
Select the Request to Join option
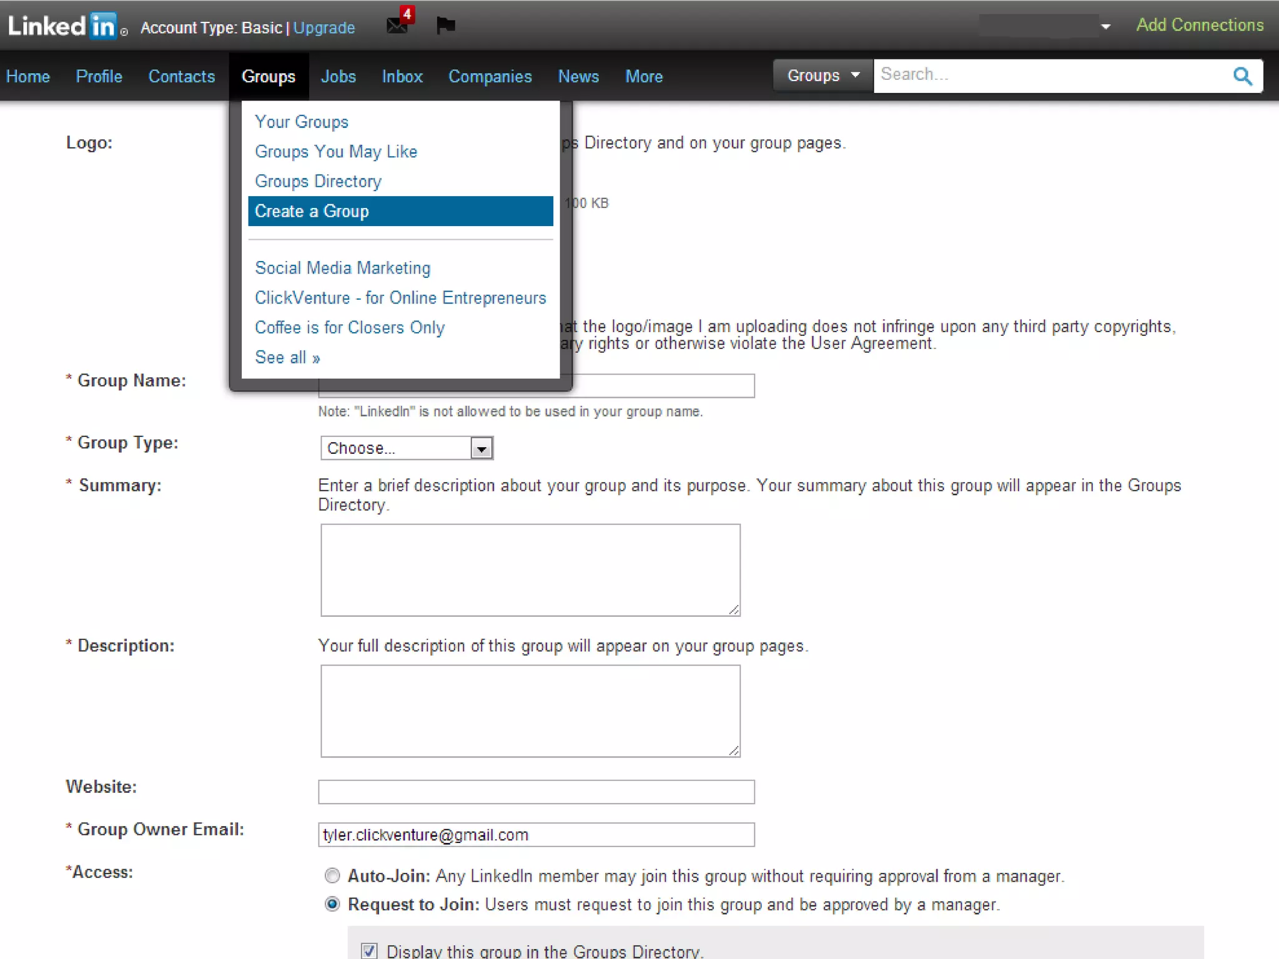332,904
